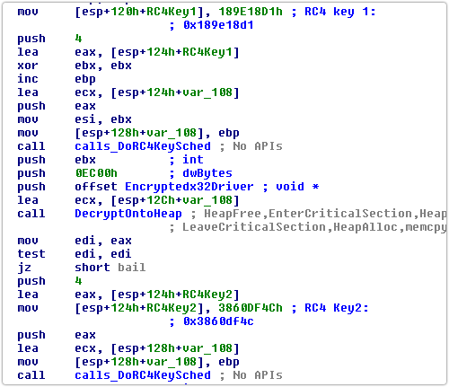Click the 0x189e18d1 comment line
Viewport: 449px width, 387px height.
(212, 25)
